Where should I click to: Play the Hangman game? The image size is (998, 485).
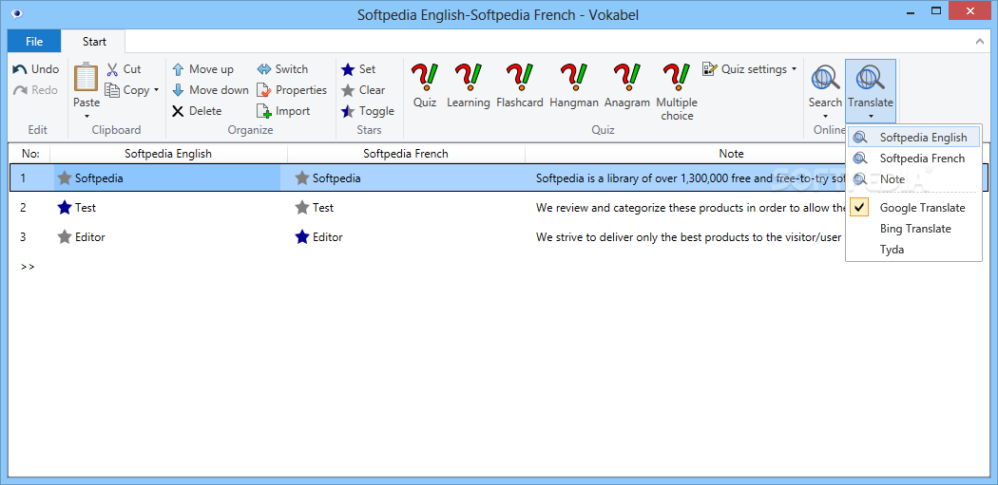click(x=573, y=85)
